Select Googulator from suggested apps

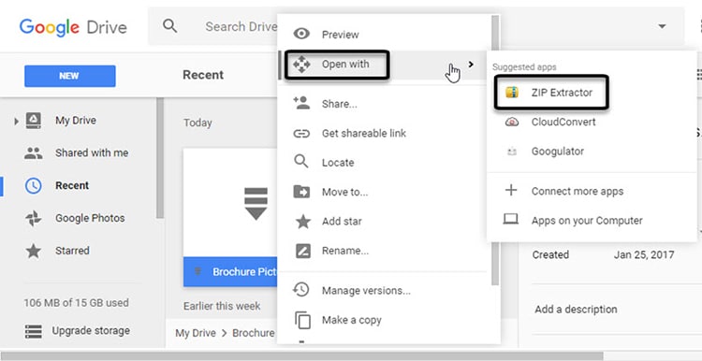[558, 152]
